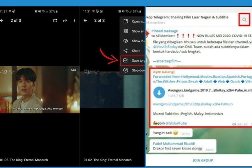The image size is (252, 168).
Task: Click the Share icon in the context menu
Action: point(126,51)
